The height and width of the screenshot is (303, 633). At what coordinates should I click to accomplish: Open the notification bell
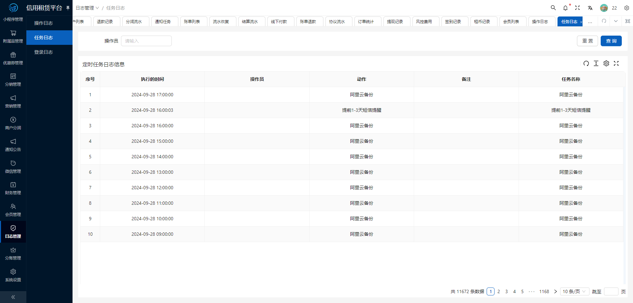pos(565,8)
